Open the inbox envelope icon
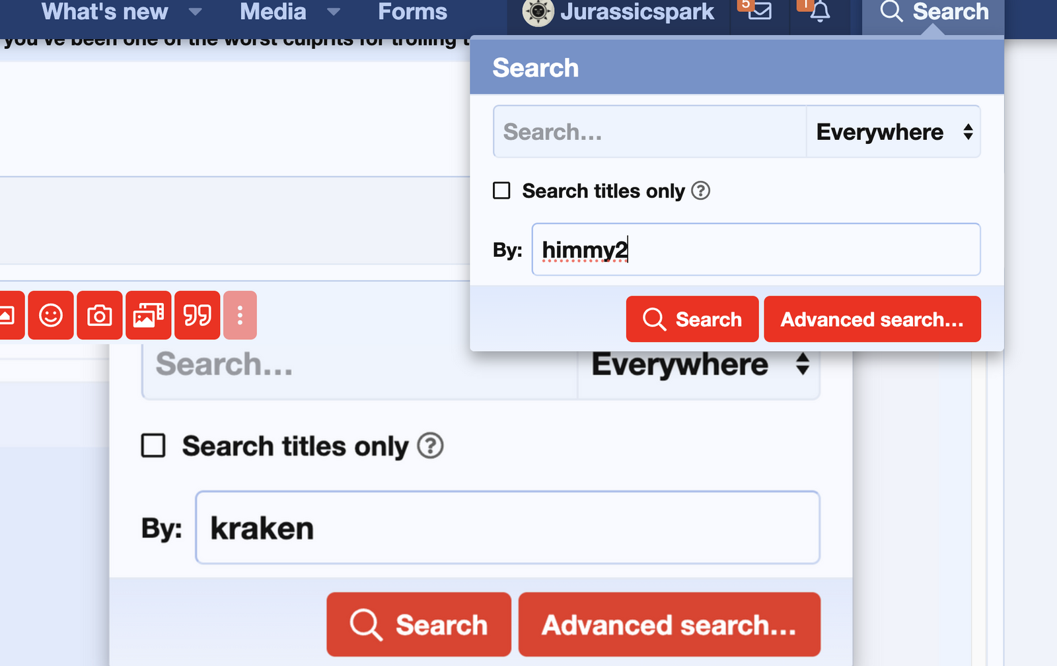Image resolution: width=1057 pixels, height=666 pixels. (x=759, y=11)
